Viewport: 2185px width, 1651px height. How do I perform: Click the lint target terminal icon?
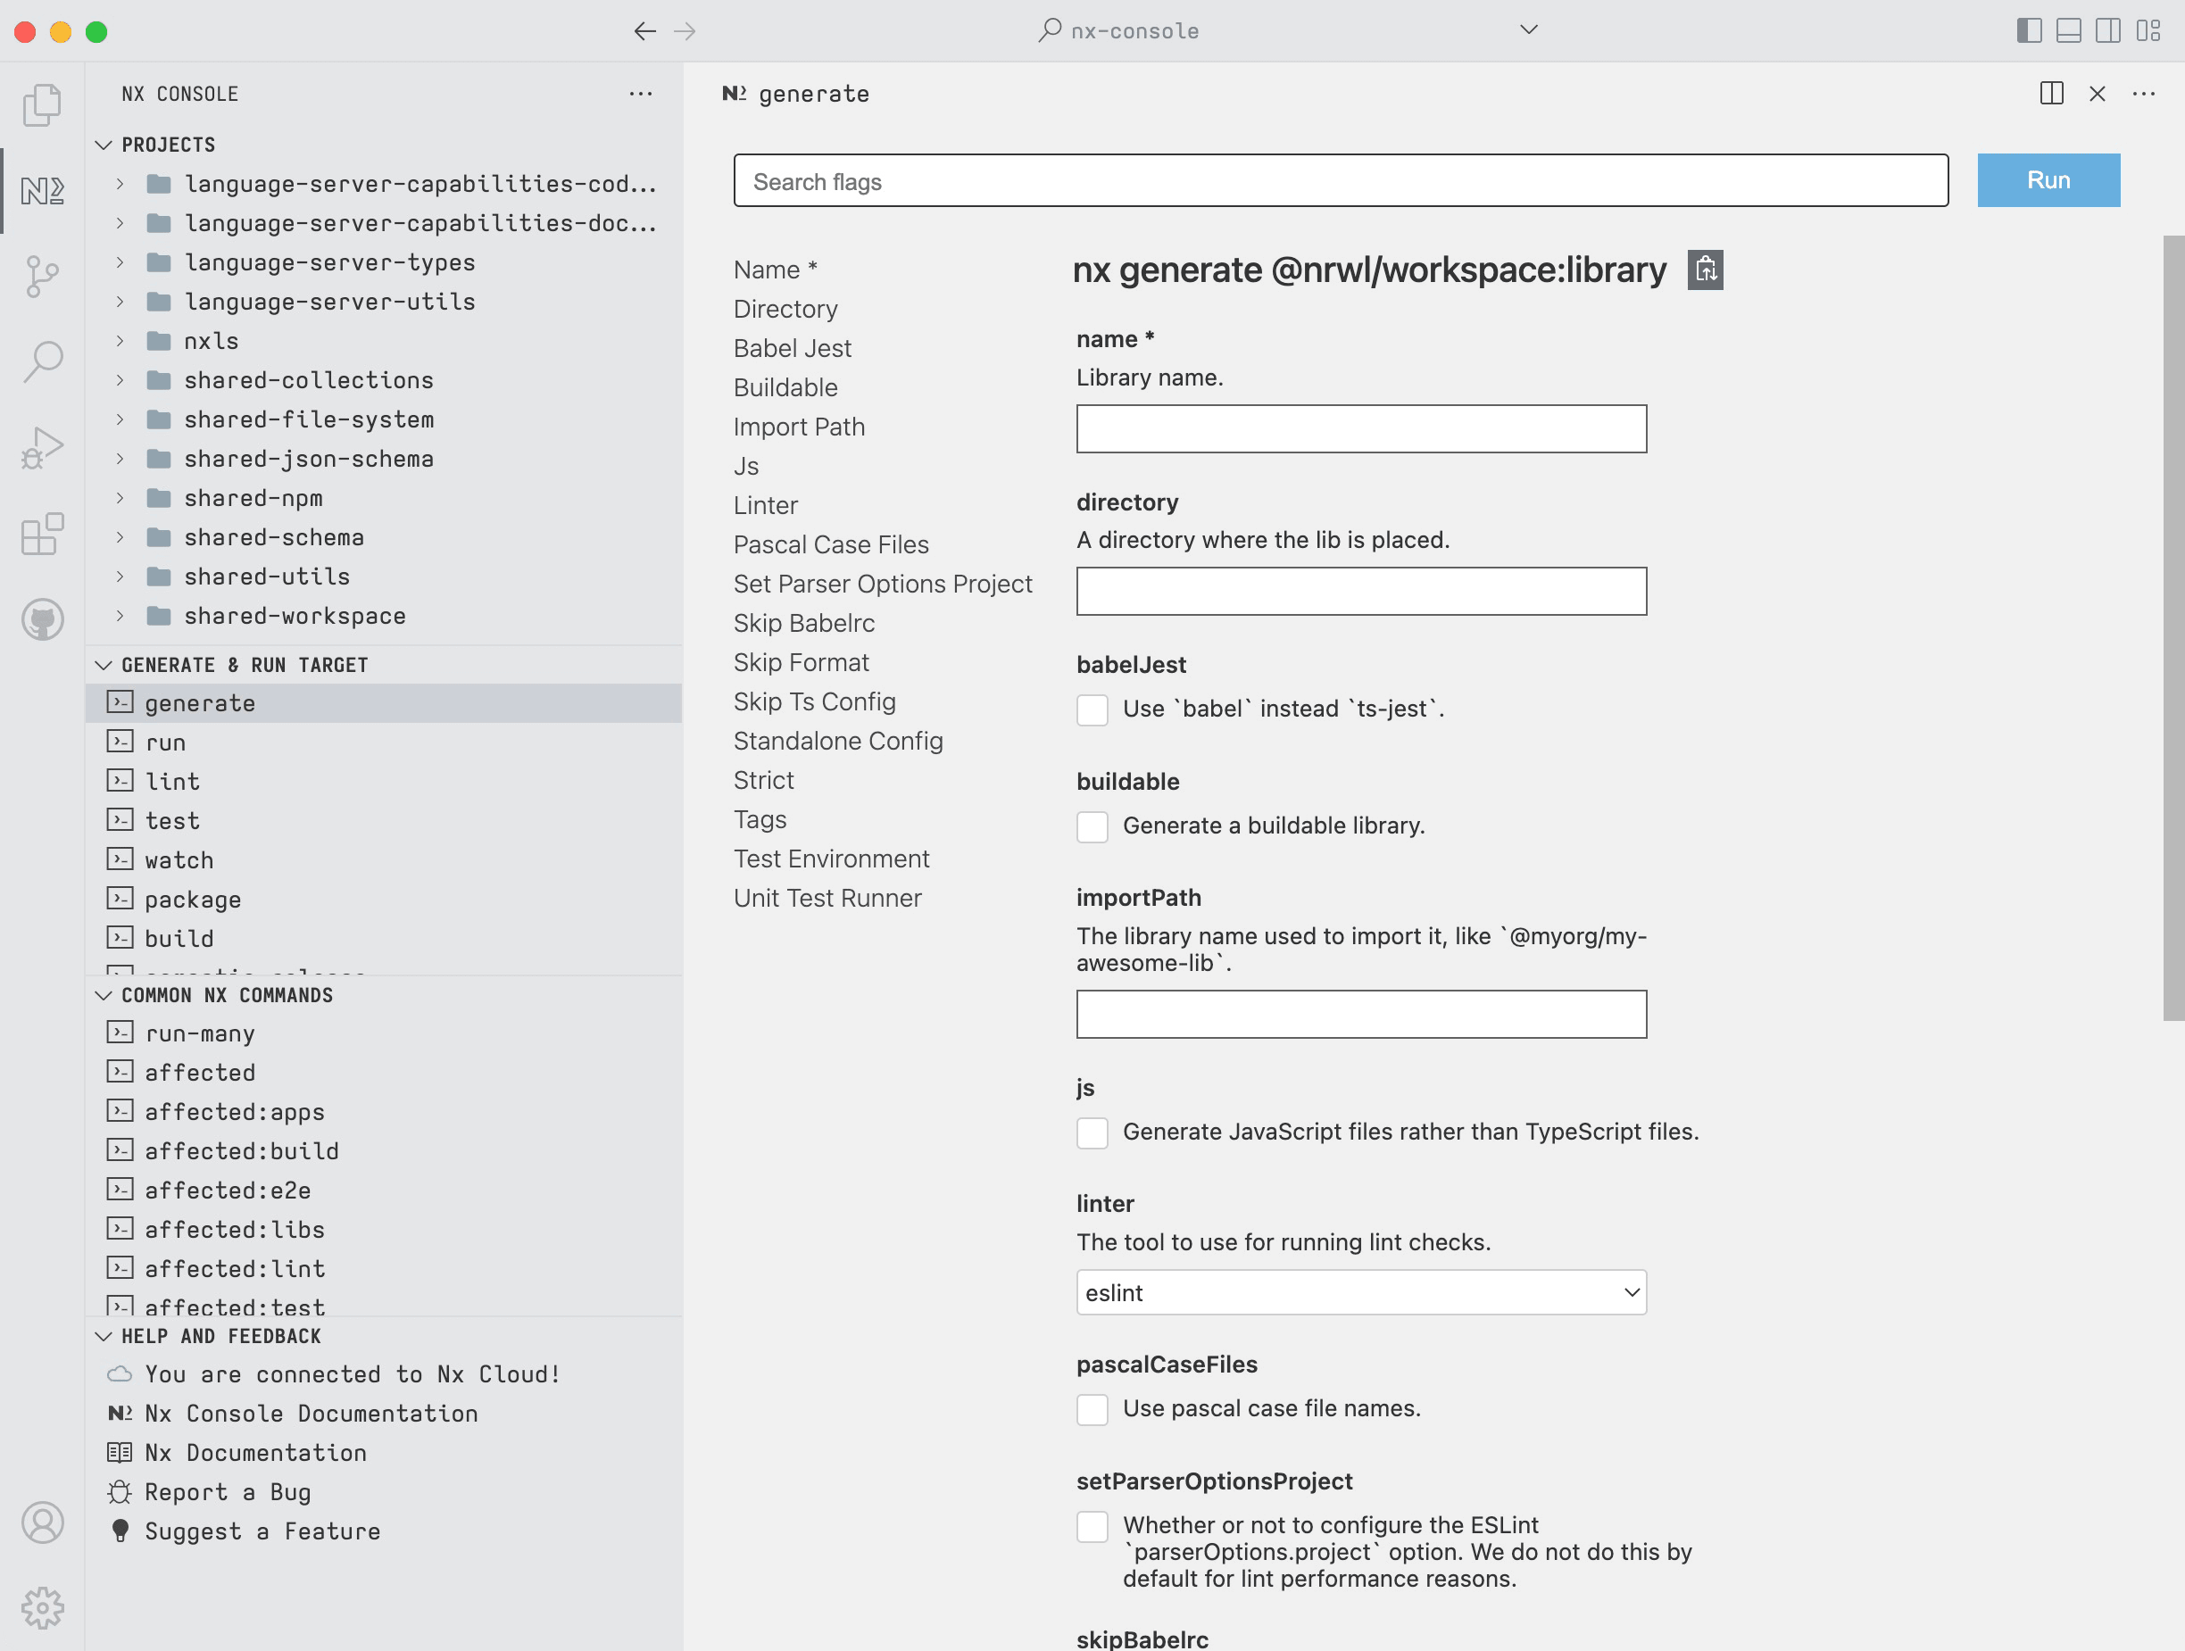[x=120, y=781]
